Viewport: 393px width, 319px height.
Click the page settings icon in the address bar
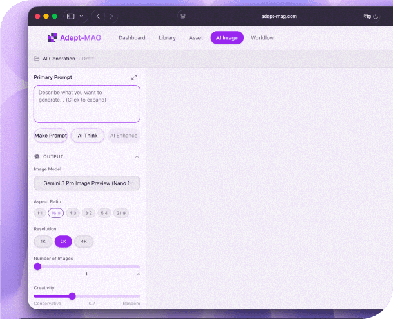(183, 16)
